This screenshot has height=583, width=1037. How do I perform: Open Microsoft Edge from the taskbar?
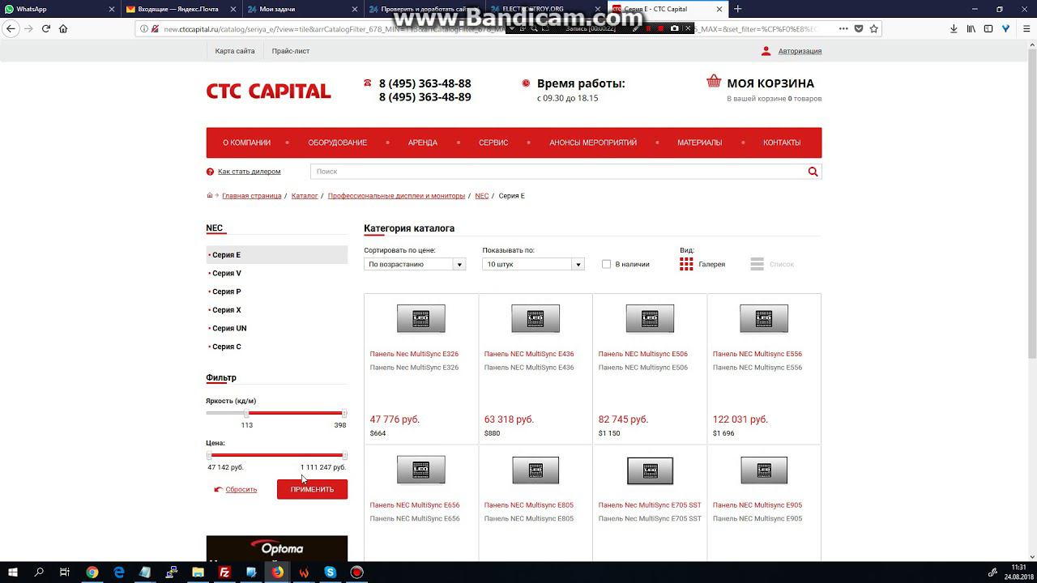coord(119,572)
